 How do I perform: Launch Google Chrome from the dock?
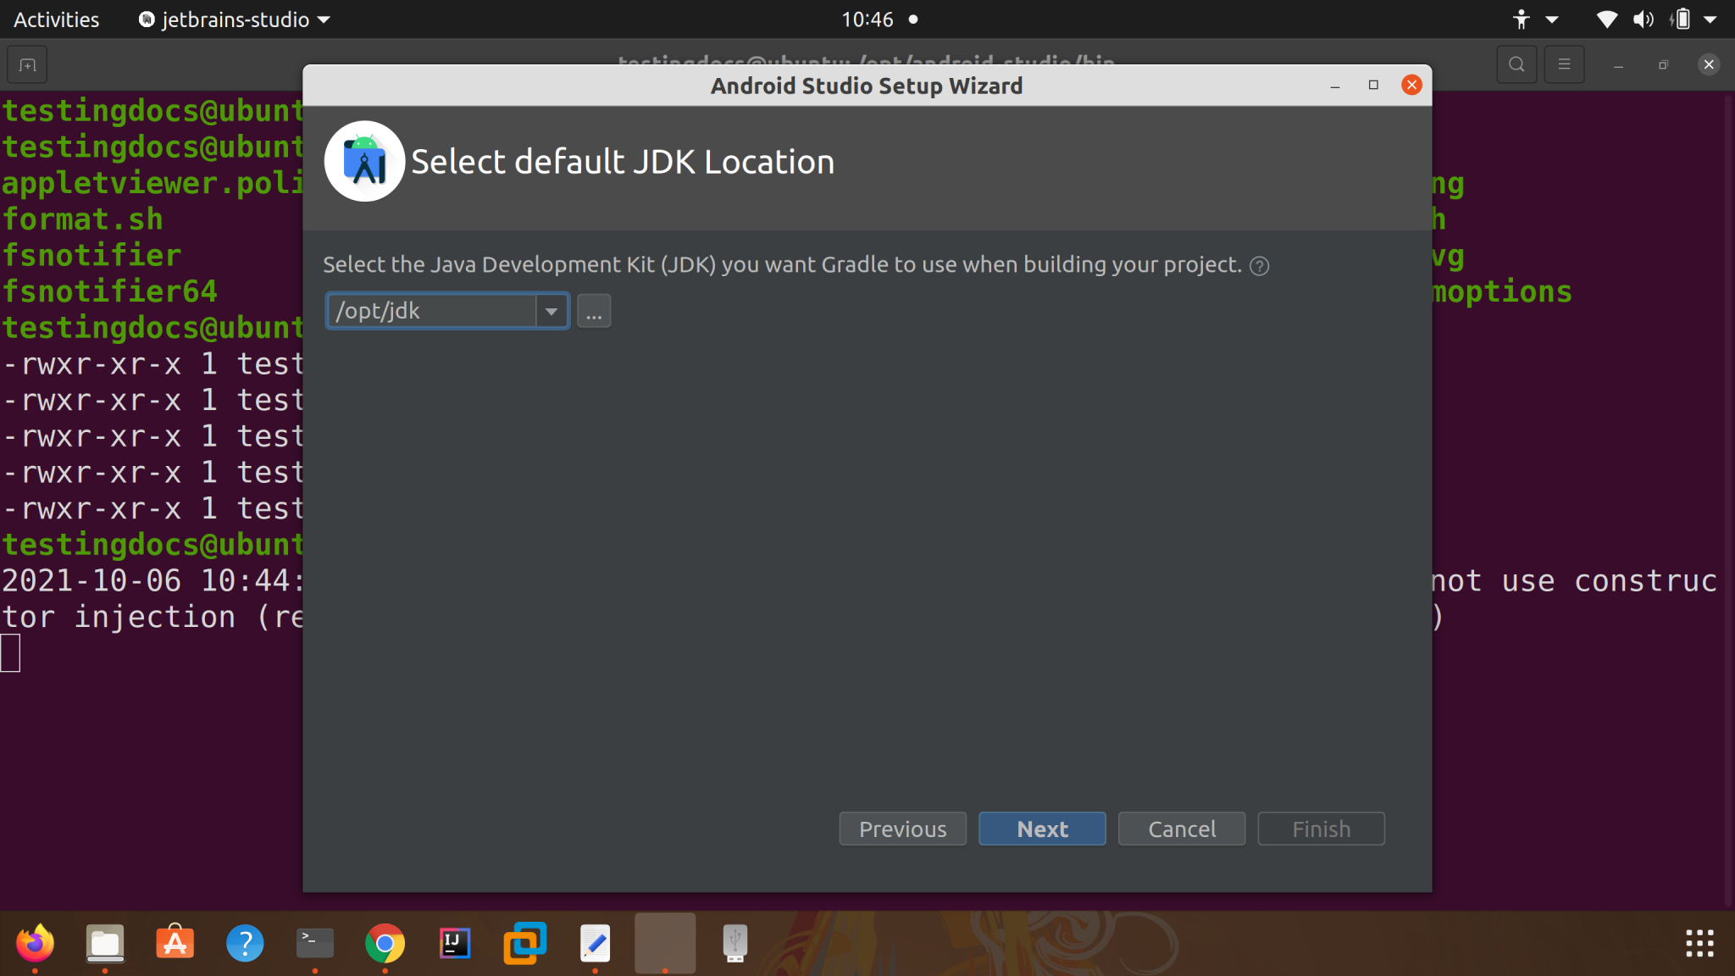[385, 942]
